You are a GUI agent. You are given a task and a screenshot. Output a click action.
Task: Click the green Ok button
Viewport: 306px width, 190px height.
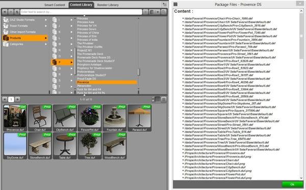click(x=292, y=184)
